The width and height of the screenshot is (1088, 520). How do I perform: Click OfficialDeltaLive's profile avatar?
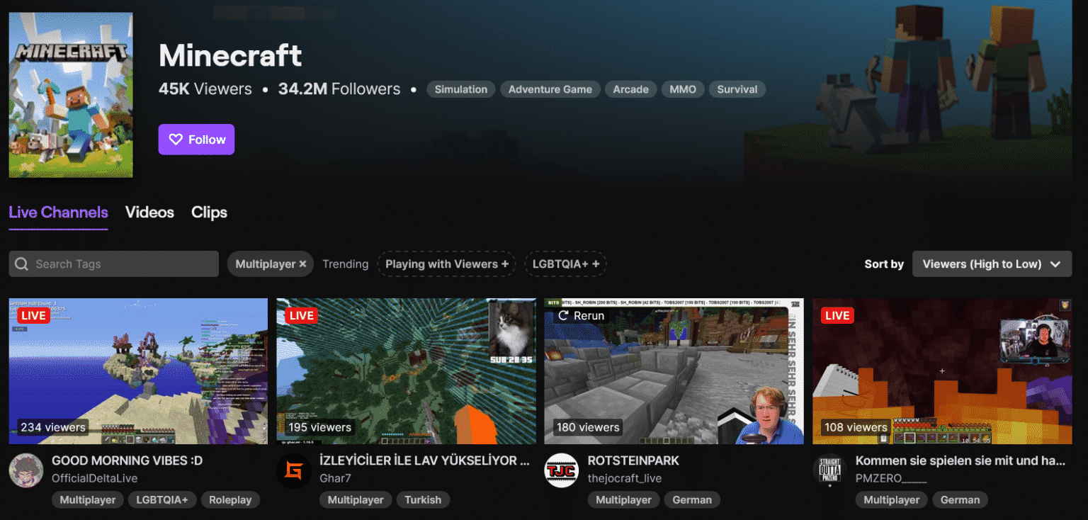pyautogui.click(x=26, y=470)
